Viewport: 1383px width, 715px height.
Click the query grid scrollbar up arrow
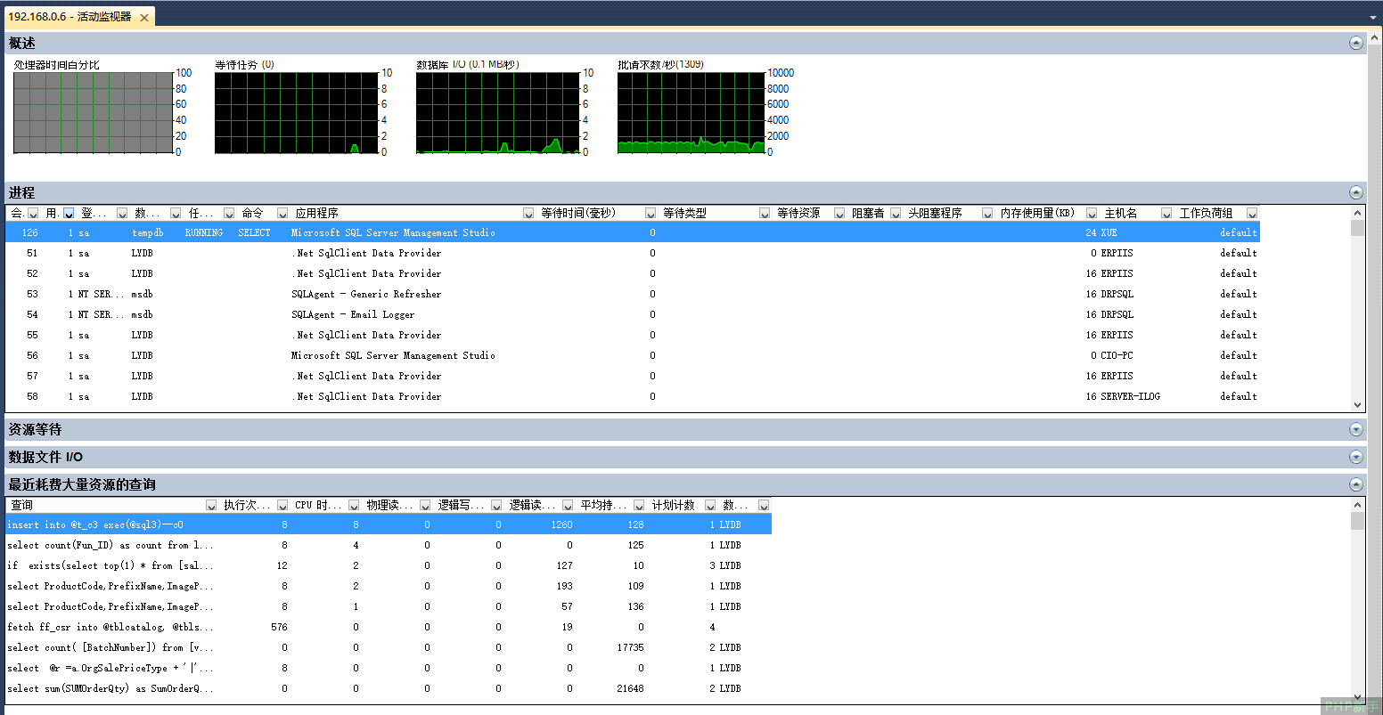(1357, 505)
